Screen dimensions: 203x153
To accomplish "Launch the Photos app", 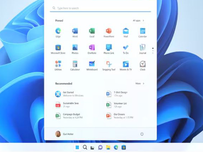I will (x=75, y=49).
